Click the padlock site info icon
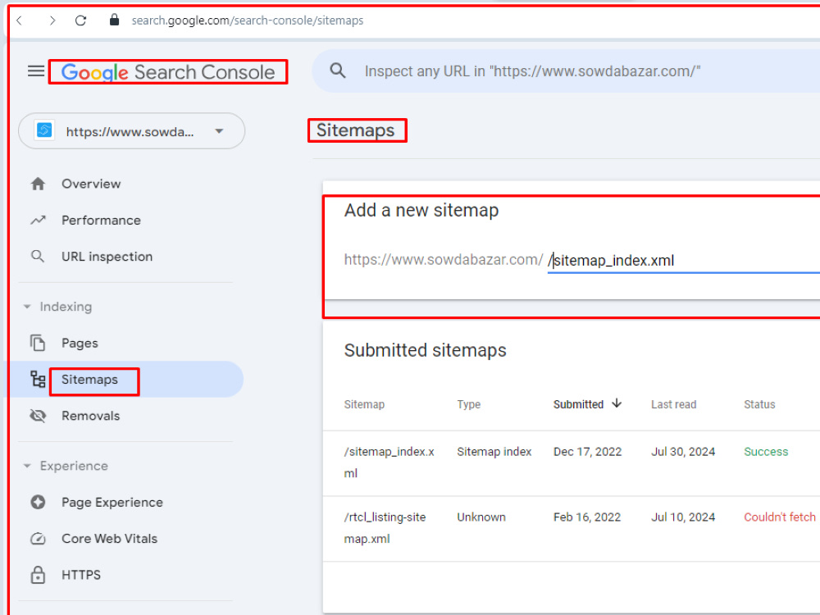820x615 pixels. click(x=114, y=20)
